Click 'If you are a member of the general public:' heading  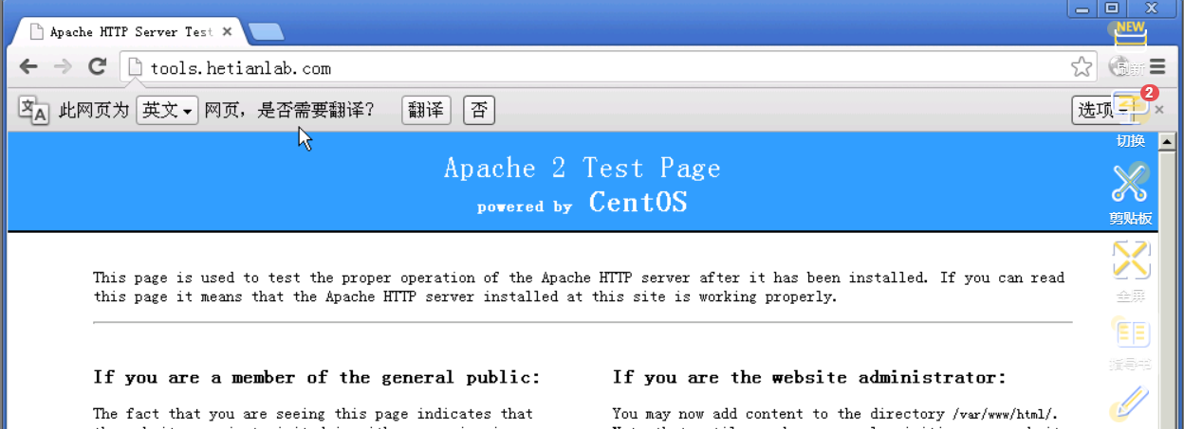coord(317,377)
